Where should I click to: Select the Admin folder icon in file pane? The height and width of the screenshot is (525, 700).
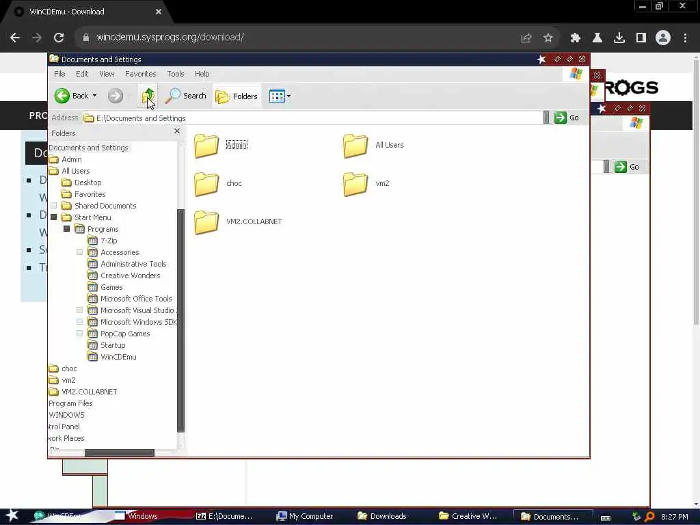[206, 146]
